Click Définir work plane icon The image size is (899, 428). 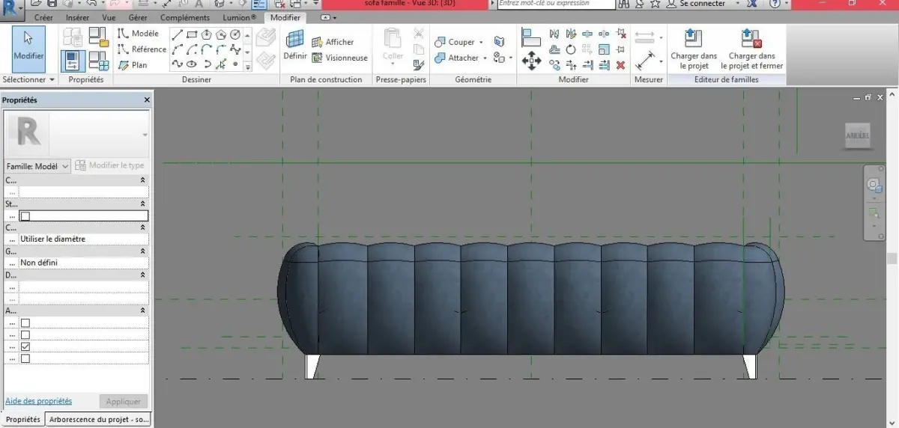pos(295,45)
